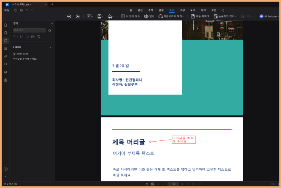Screen dimensions: 281x188
Task: Click the print icon in the top bar
Action: point(21,10)
